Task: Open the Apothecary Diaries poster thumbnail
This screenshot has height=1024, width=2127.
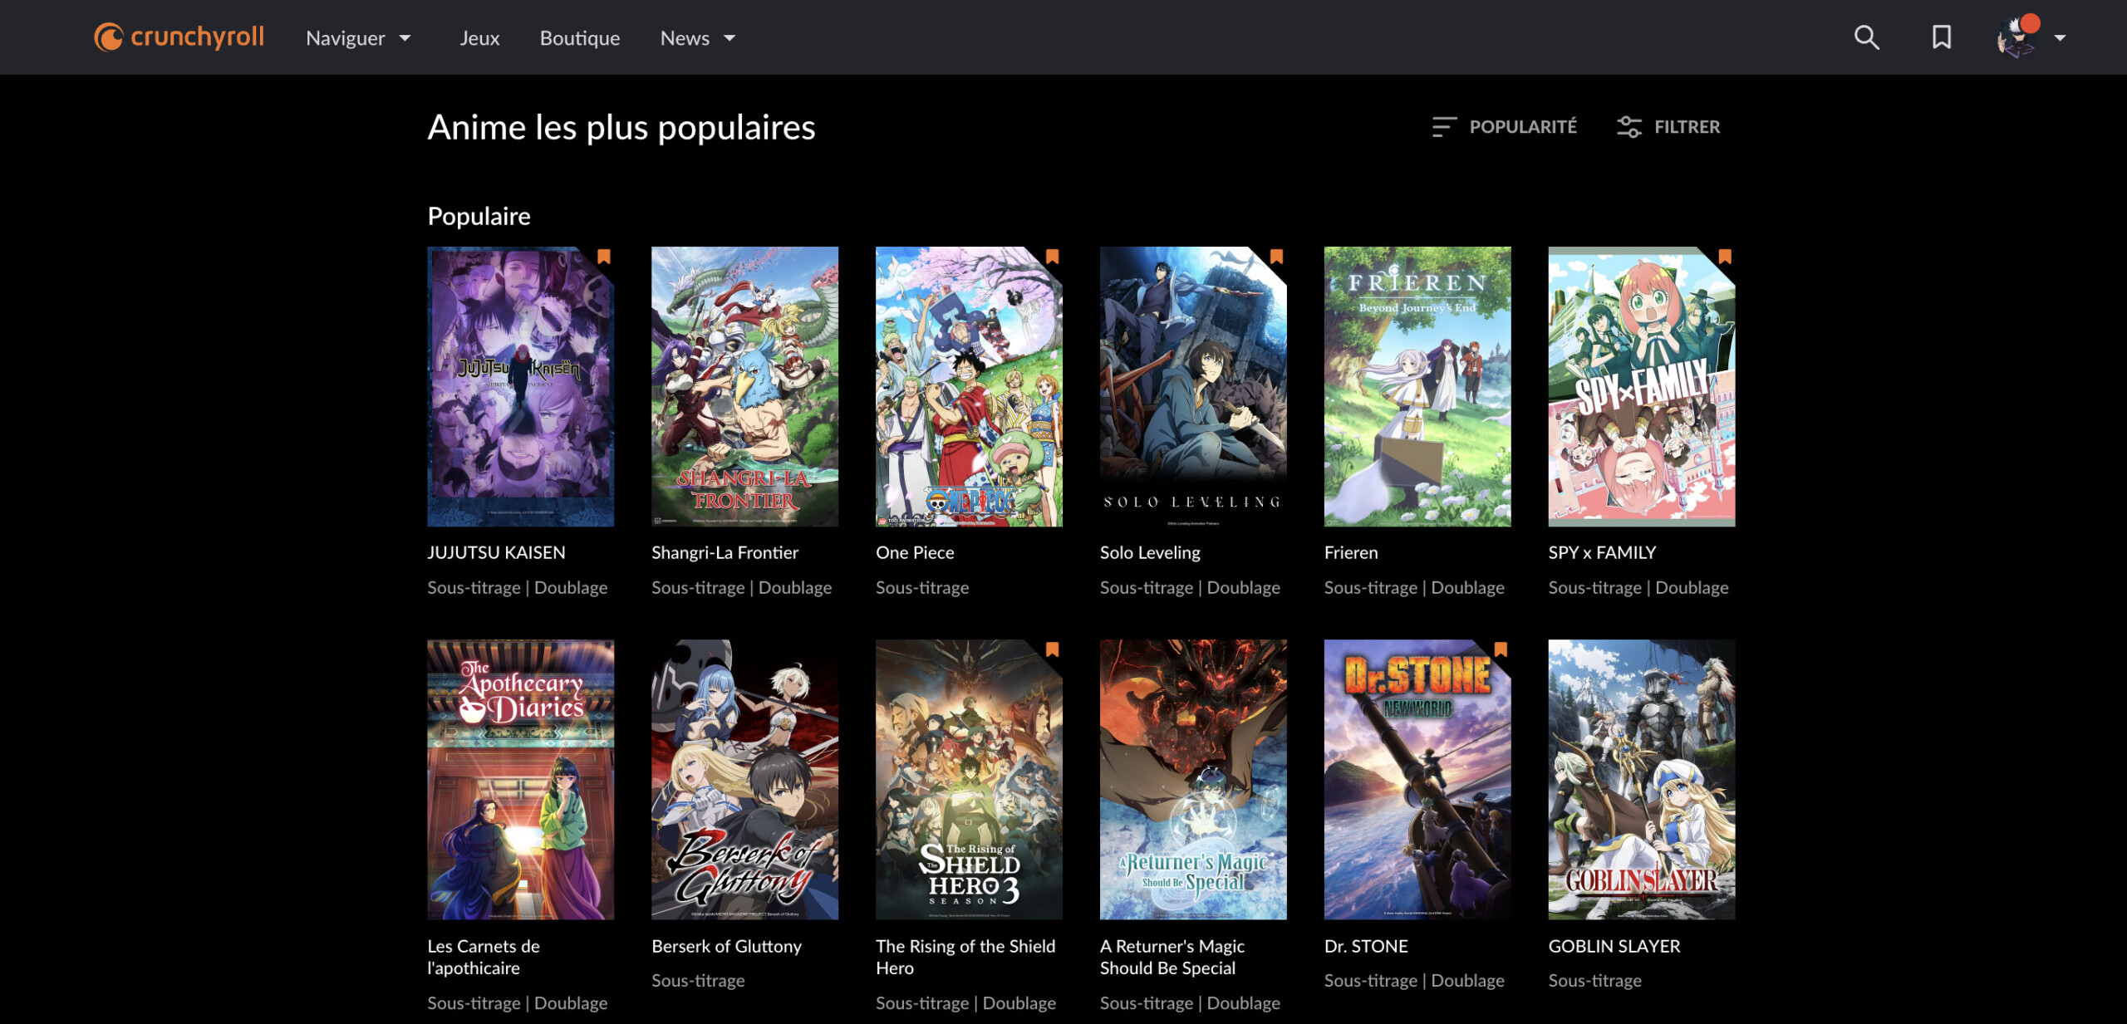Action: coord(520,779)
